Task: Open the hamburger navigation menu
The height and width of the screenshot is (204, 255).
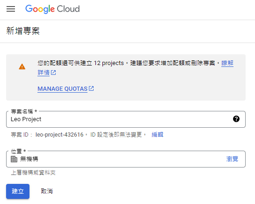Action: pos(11,9)
